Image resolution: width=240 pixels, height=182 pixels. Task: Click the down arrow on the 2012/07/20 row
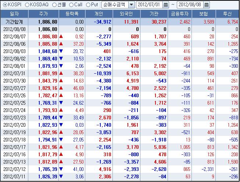(61, 125)
